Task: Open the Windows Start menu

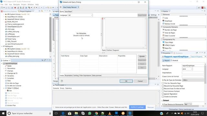Action: point(3,113)
